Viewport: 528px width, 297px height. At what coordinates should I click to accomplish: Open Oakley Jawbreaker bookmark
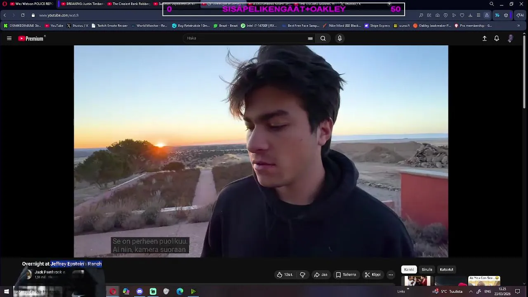[x=432, y=26]
